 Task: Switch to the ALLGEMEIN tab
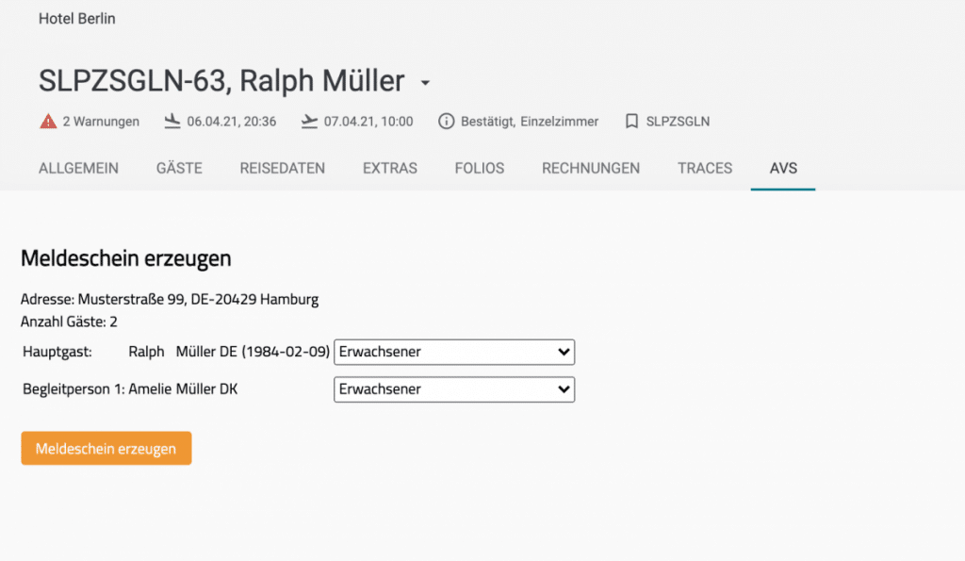click(78, 168)
